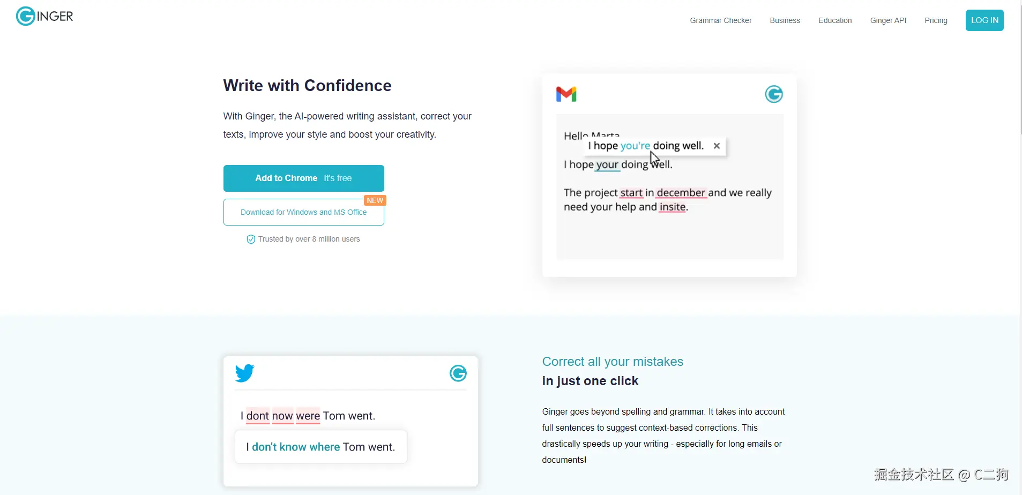
Task: Open the Ginger API page
Action: tap(887, 20)
